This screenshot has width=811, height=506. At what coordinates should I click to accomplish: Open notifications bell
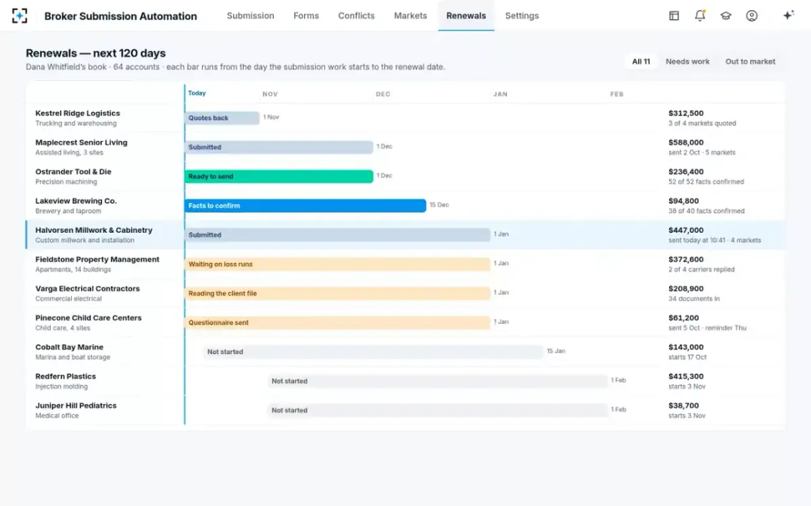click(700, 16)
